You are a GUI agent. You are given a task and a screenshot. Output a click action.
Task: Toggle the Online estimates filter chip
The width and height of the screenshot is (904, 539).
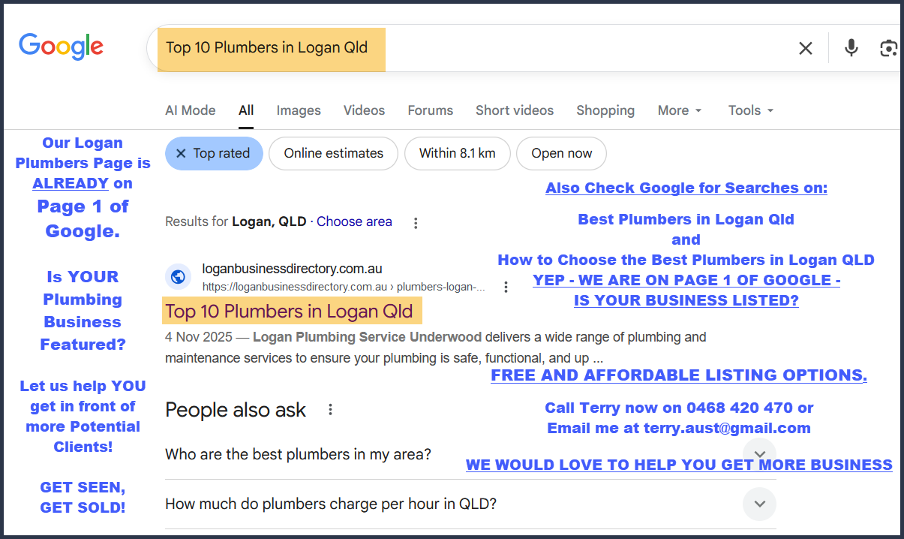click(x=333, y=153)
